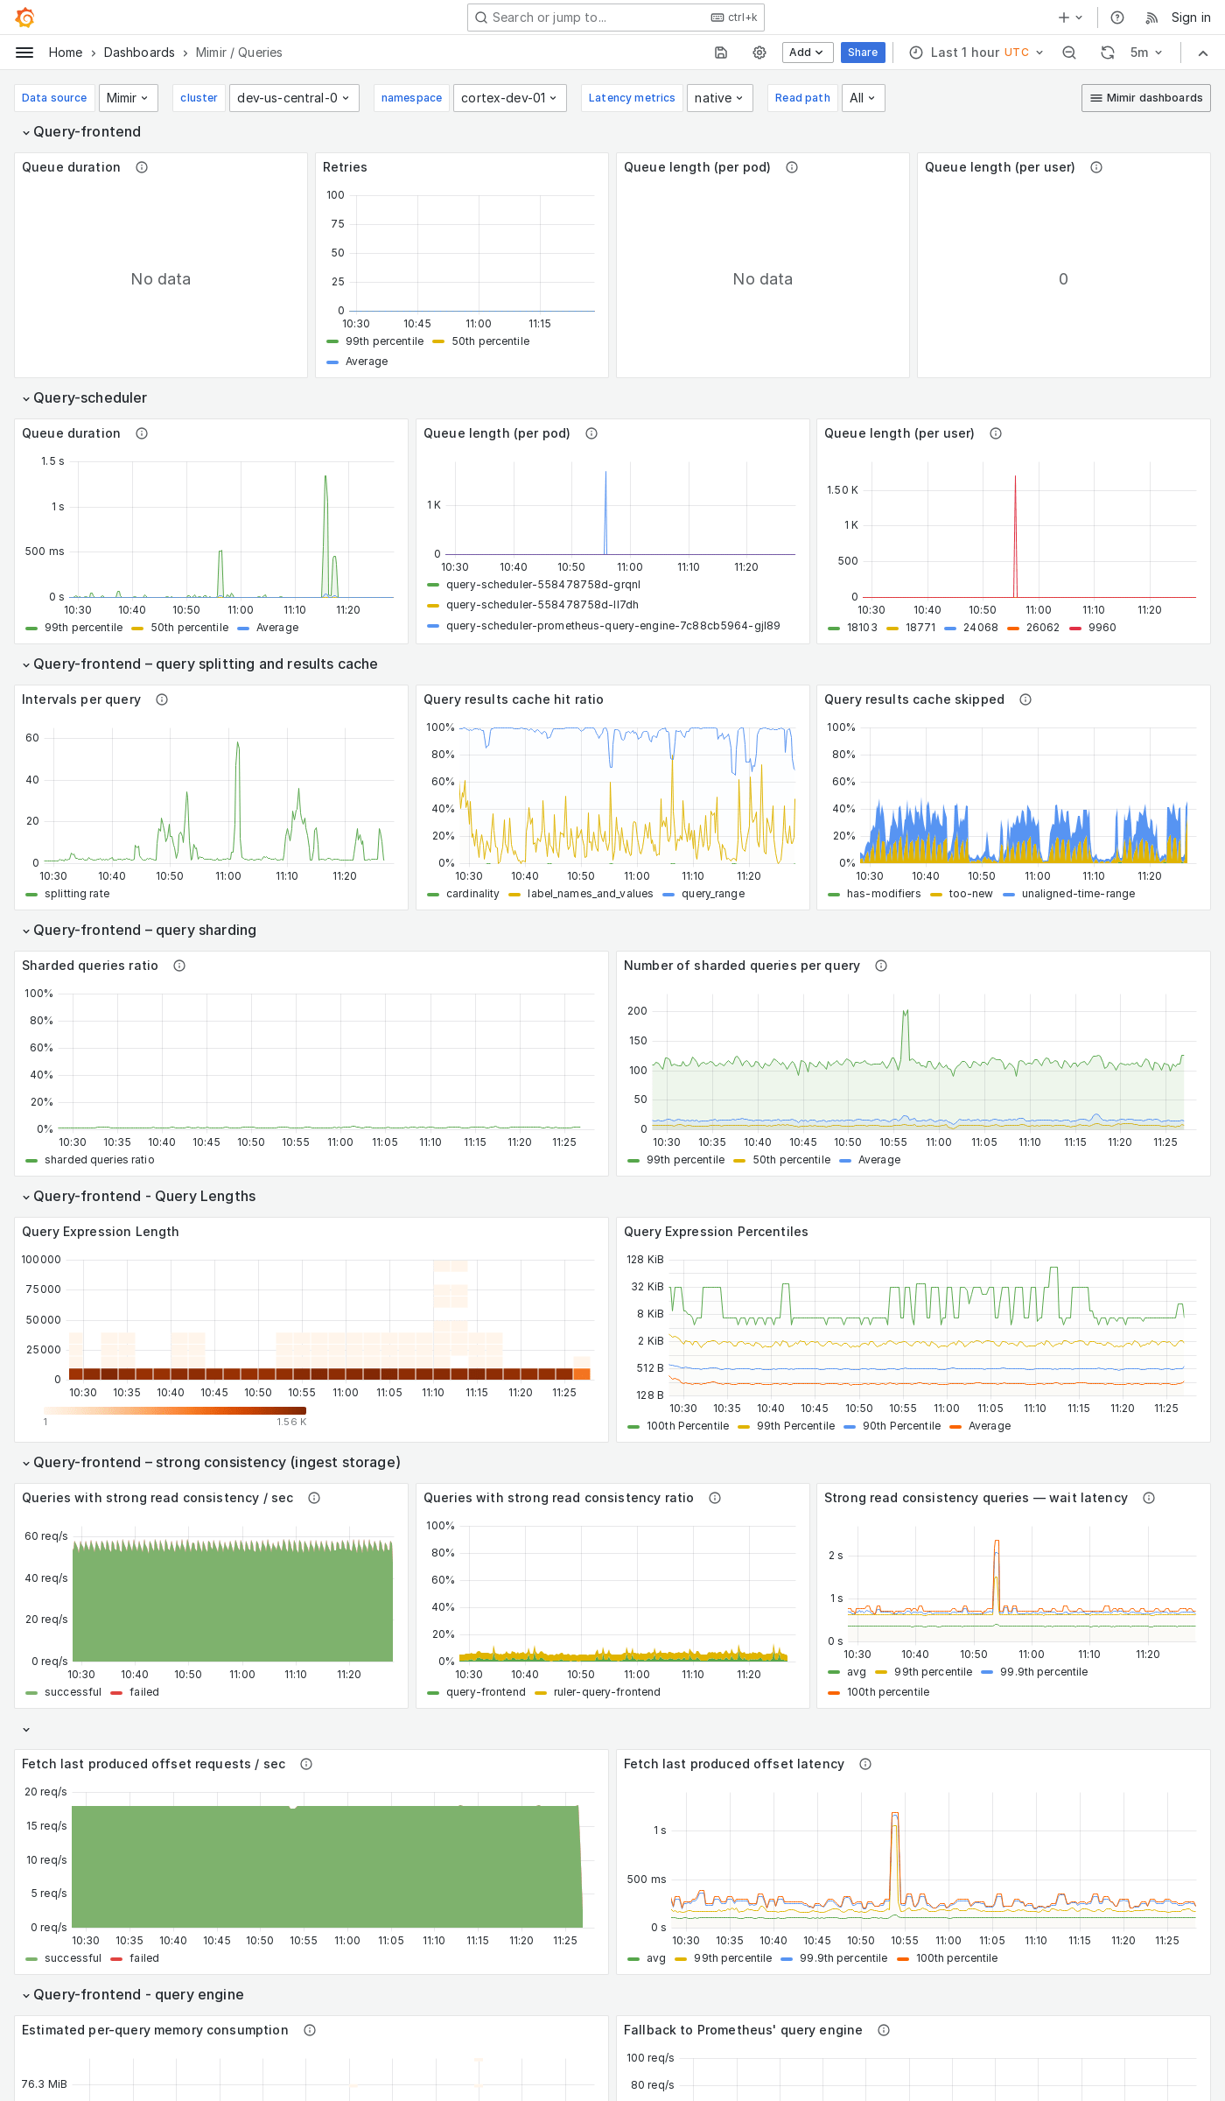Click info icon on Queries with strong read consistency / sec

pos(314,1498)
